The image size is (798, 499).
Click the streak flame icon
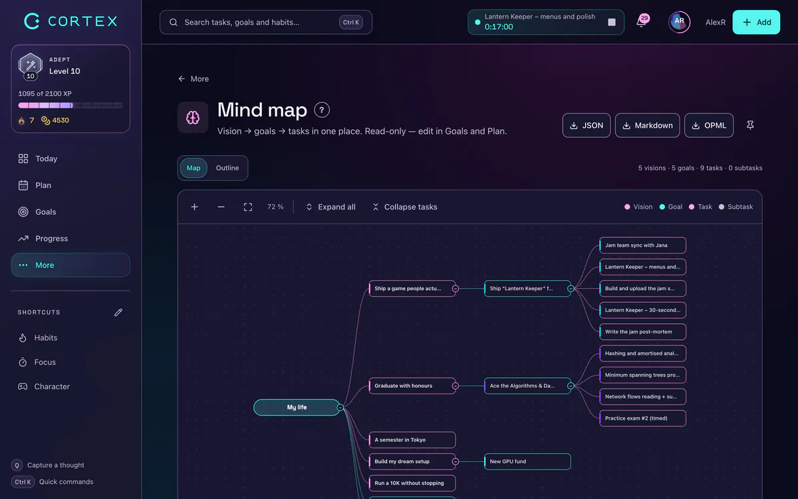[x=21, y=120]
